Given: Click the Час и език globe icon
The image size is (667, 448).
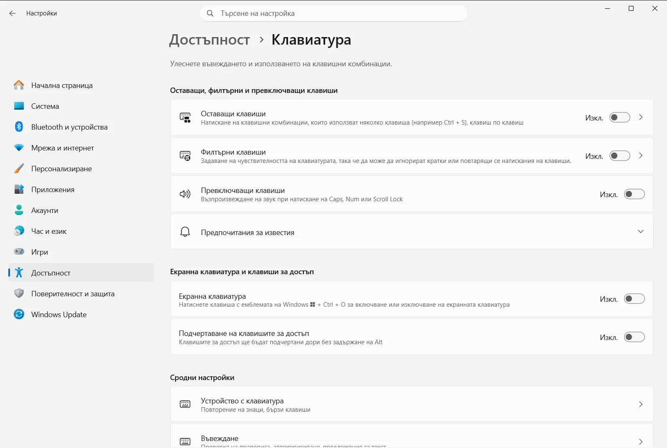Looking at the screenshot, I should [19, 231].
